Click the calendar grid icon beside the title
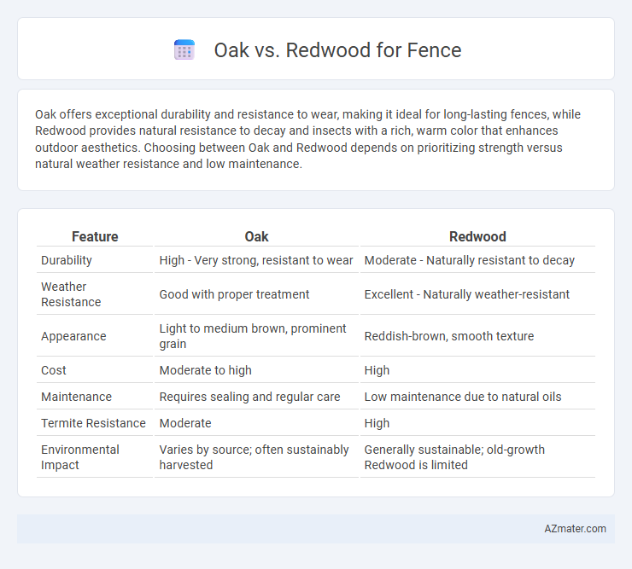The image size is (632, 569). pos(184,50)
